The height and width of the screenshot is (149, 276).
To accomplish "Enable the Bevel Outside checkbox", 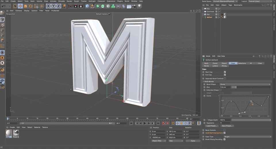I will [225, 130].
